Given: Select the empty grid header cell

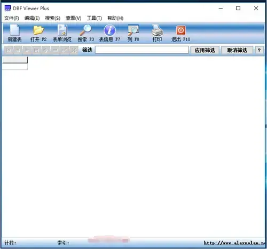Looking at the screenshot, I should [15, 60].
